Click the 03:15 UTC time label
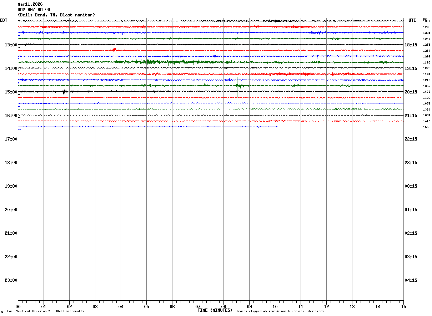Viewport: 432px width, 316px height. point(411,257)
